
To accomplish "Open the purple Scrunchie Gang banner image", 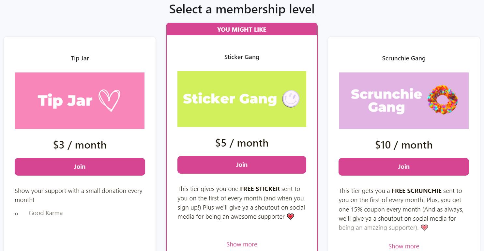I will click(404, 101).
